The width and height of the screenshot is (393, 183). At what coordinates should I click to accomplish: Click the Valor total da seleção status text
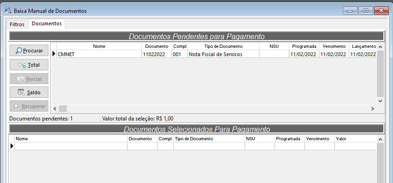138,118
